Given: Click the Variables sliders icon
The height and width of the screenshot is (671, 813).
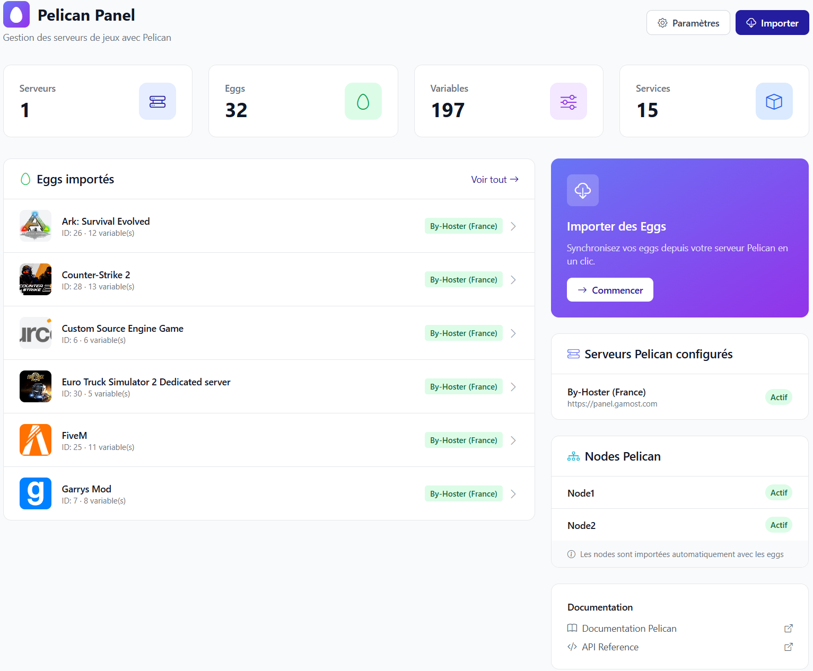Looking at the screenshot, I should click(x=568, y=101).
